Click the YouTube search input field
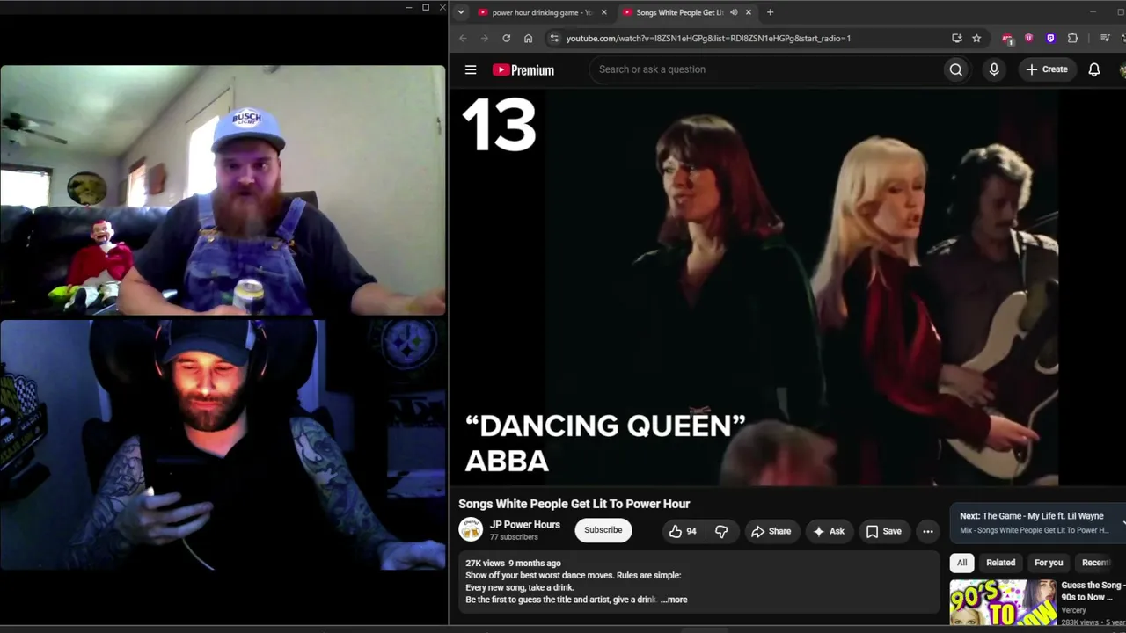Viewport: 1126px width, 633px height. point(765,69)
